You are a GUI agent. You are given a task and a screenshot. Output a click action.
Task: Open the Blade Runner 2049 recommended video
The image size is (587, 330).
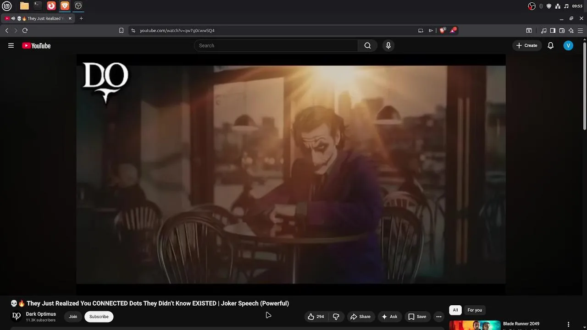click(521, 324)
